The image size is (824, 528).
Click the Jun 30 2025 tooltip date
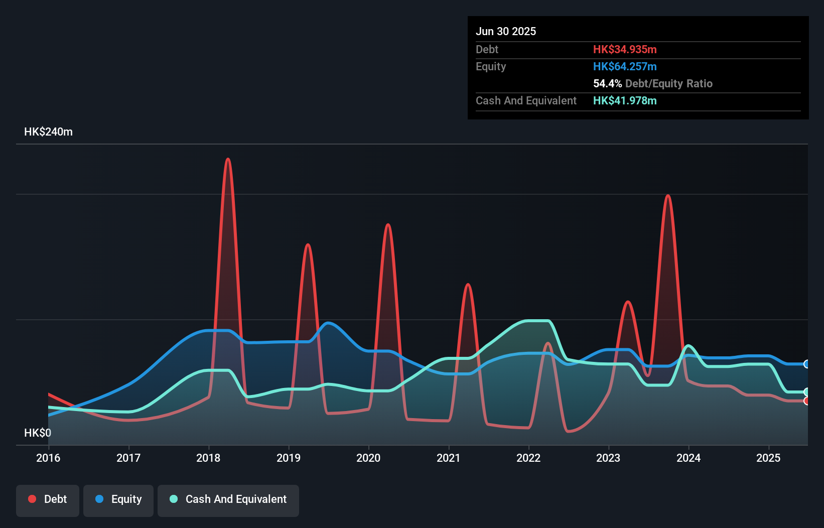coord(506,31)
